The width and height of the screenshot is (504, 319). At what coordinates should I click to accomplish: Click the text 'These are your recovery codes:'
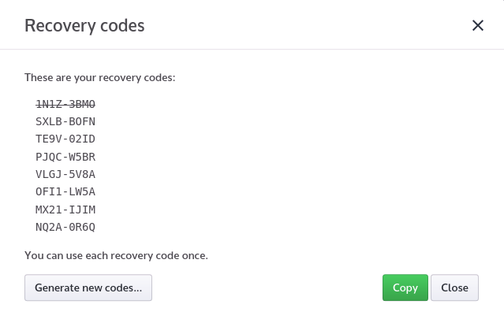pyautogui.click(x=100, y=78)
